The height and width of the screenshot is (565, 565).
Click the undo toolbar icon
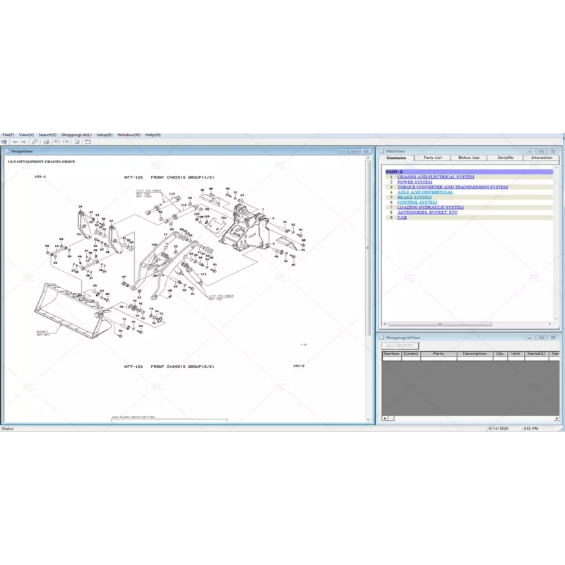point(57,141)
